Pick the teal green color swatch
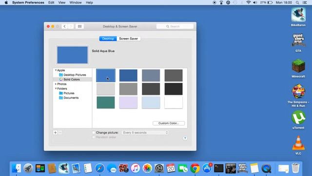Viewport: 312px width, 176px height. (x=106, y=103)
